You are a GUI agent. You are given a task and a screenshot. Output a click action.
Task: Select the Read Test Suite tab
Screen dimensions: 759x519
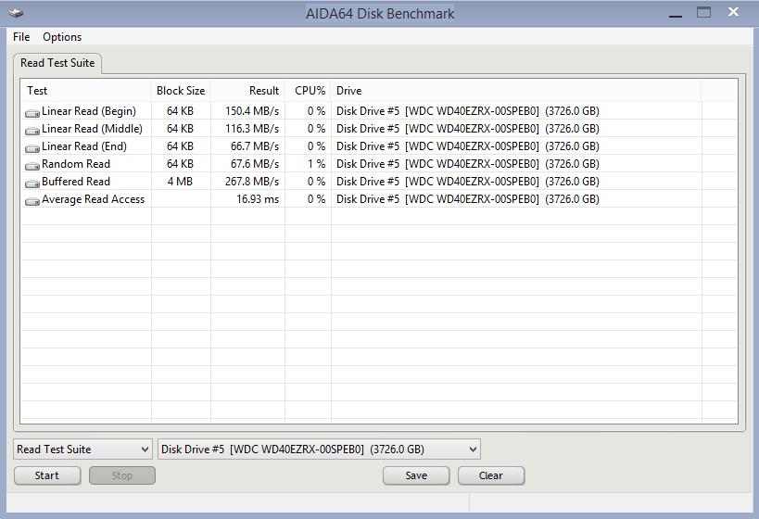point(57,63)
